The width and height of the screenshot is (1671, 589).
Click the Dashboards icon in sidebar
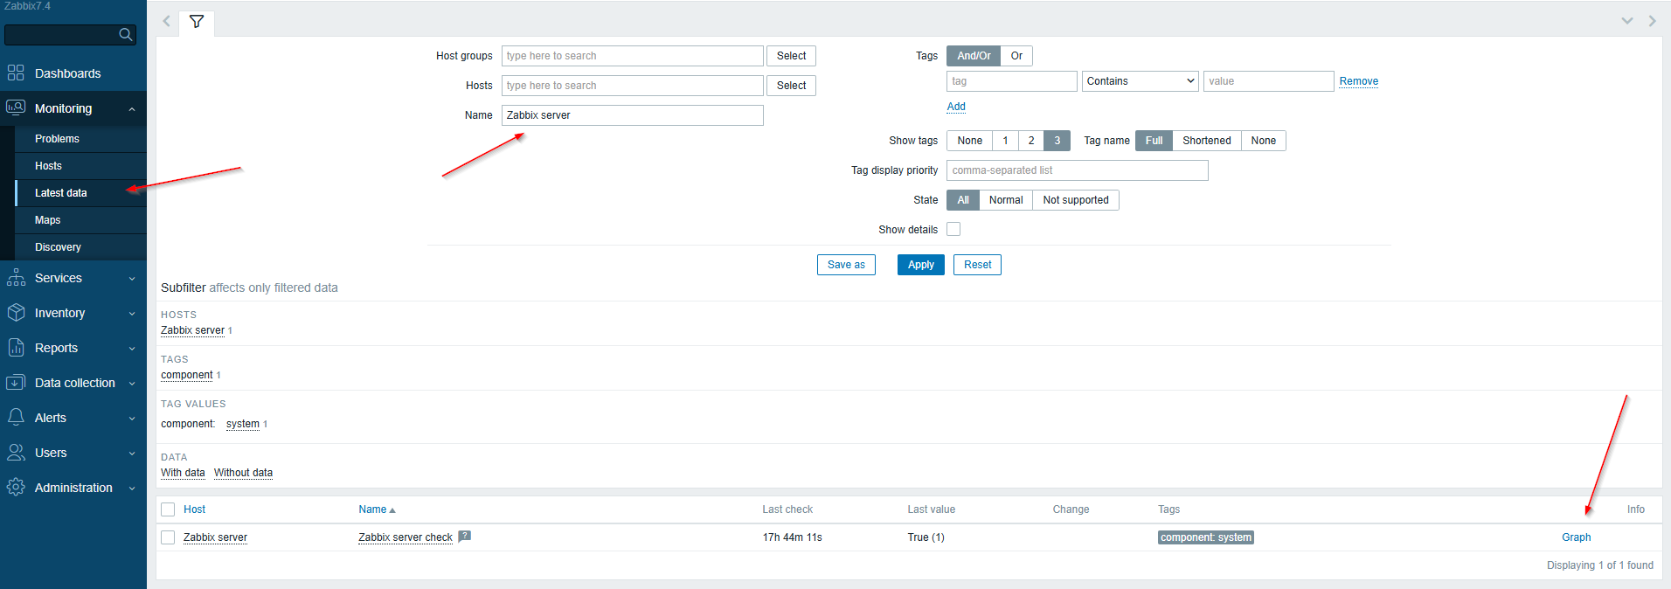pyautogui.click(x=16, y=73)
